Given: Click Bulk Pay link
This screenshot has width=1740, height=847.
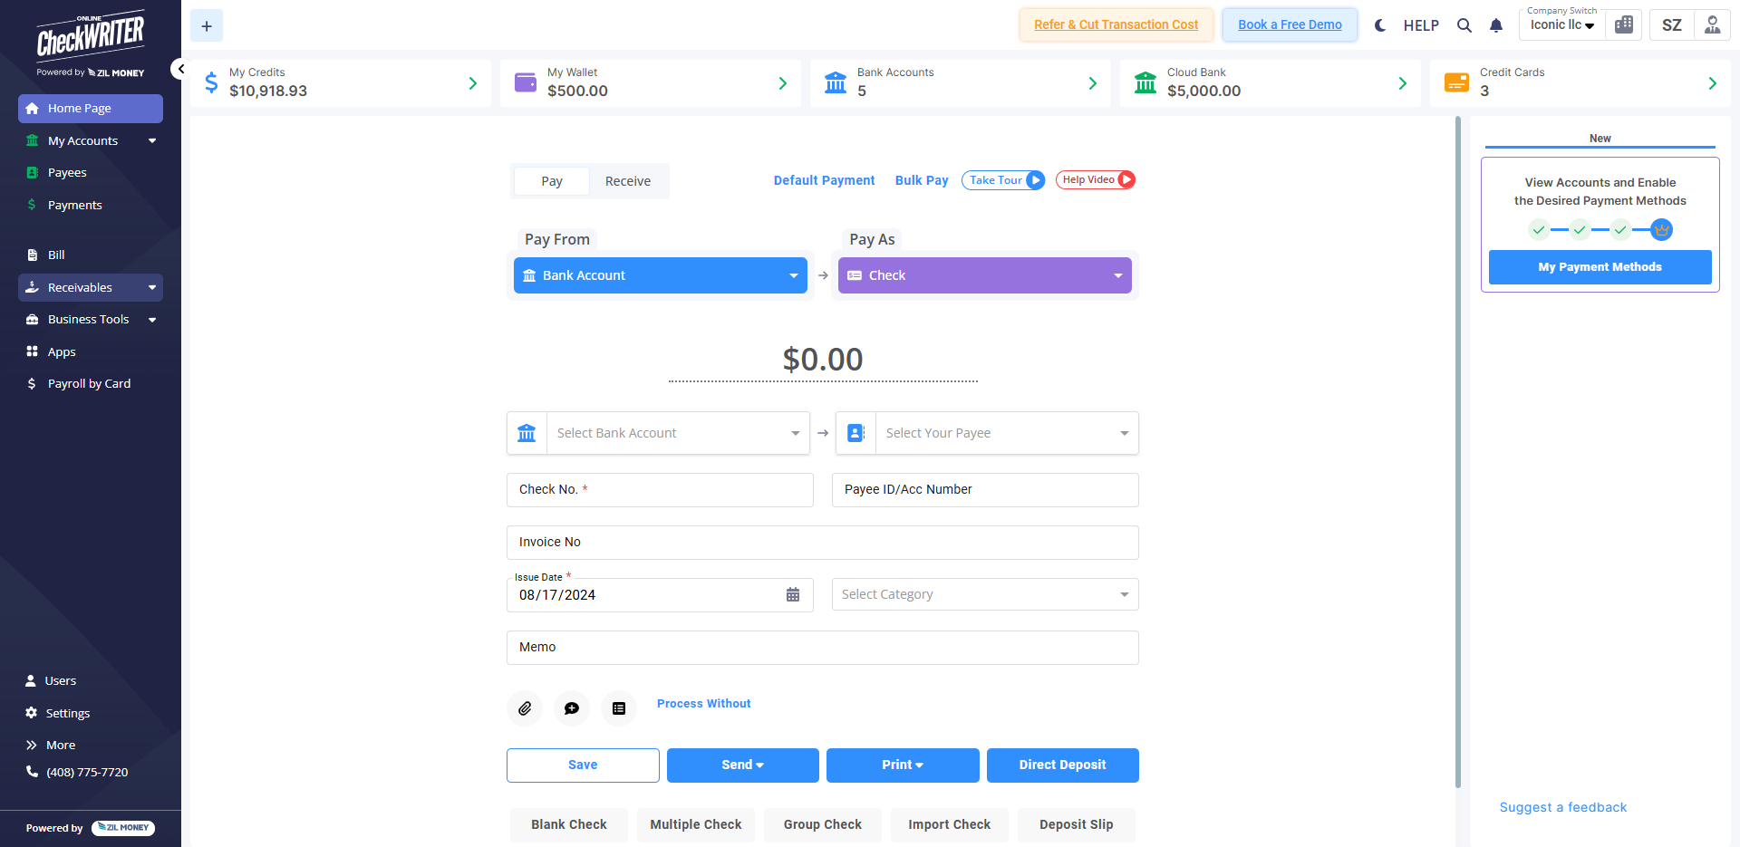Looking at the screenshot, I should (922, 180).
